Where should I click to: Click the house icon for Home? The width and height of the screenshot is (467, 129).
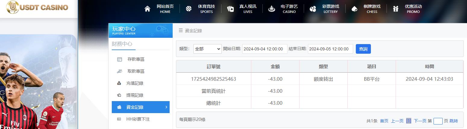tap(147, 9)
